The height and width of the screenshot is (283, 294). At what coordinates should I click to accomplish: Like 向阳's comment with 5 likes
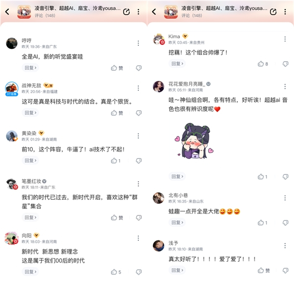pyautogui.click(x=116, y=272)
